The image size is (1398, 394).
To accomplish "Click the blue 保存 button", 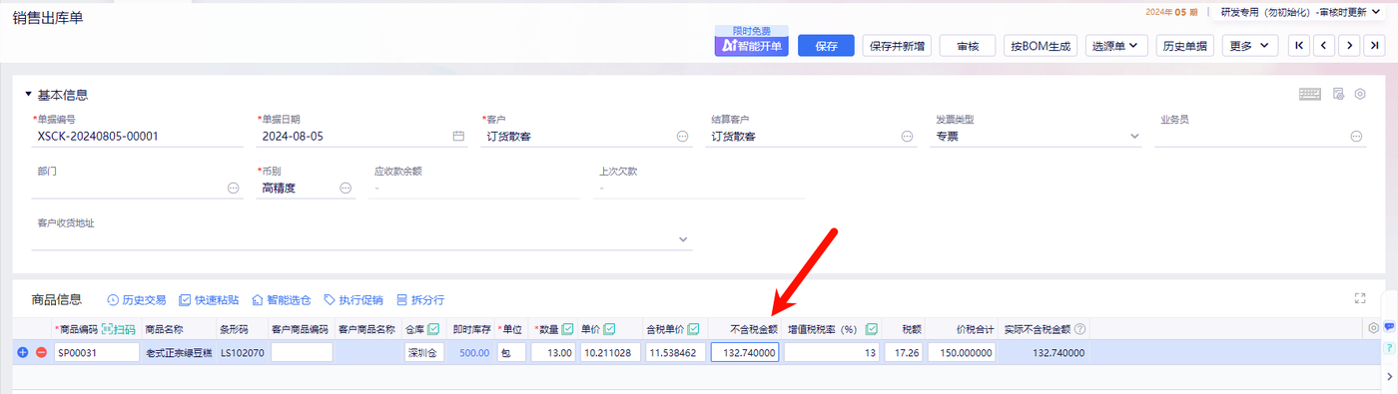I will 826,46.
